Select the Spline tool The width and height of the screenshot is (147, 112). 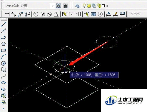(4, 76)
